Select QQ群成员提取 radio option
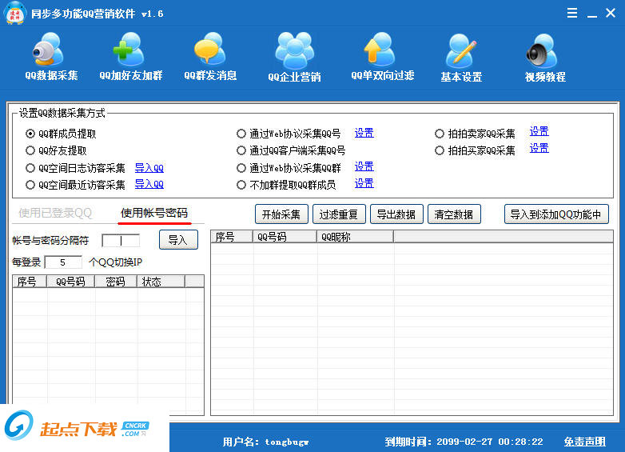 tap(30, 134)
